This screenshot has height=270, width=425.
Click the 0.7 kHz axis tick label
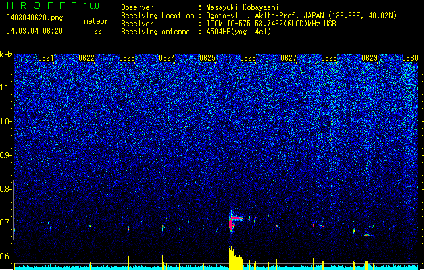(5, 223)
